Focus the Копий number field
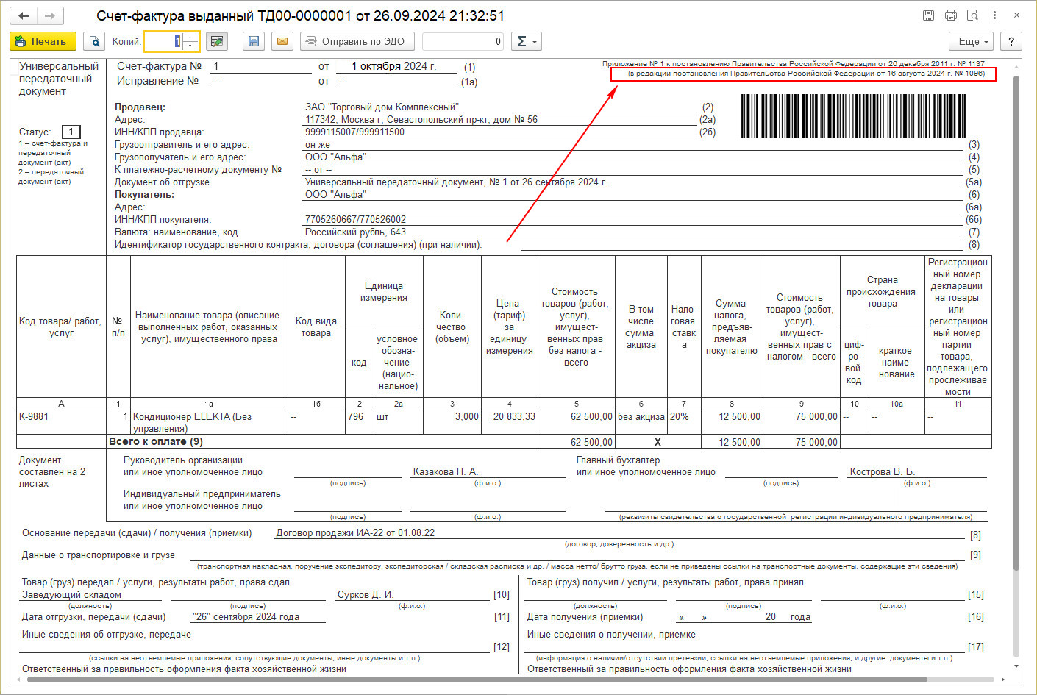1037x695 pixels. [x=163, y=42]
